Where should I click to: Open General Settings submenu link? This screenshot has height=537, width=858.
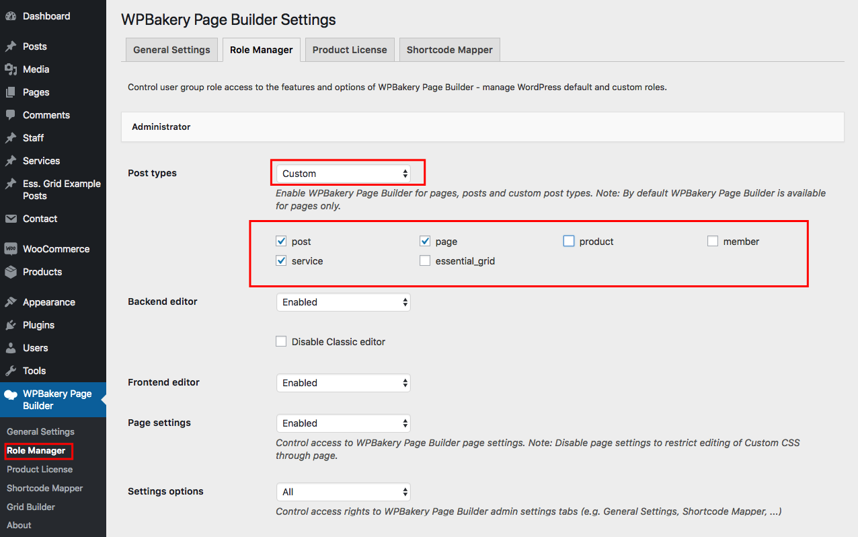(40, 432)
